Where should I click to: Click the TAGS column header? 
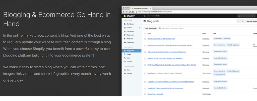[214, 34]
